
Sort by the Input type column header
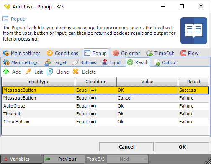[39, 82]
